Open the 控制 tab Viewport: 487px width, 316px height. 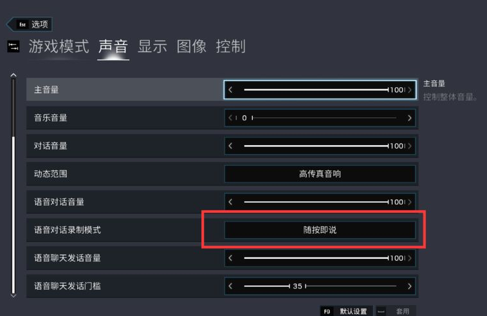[x=231, y=46]
